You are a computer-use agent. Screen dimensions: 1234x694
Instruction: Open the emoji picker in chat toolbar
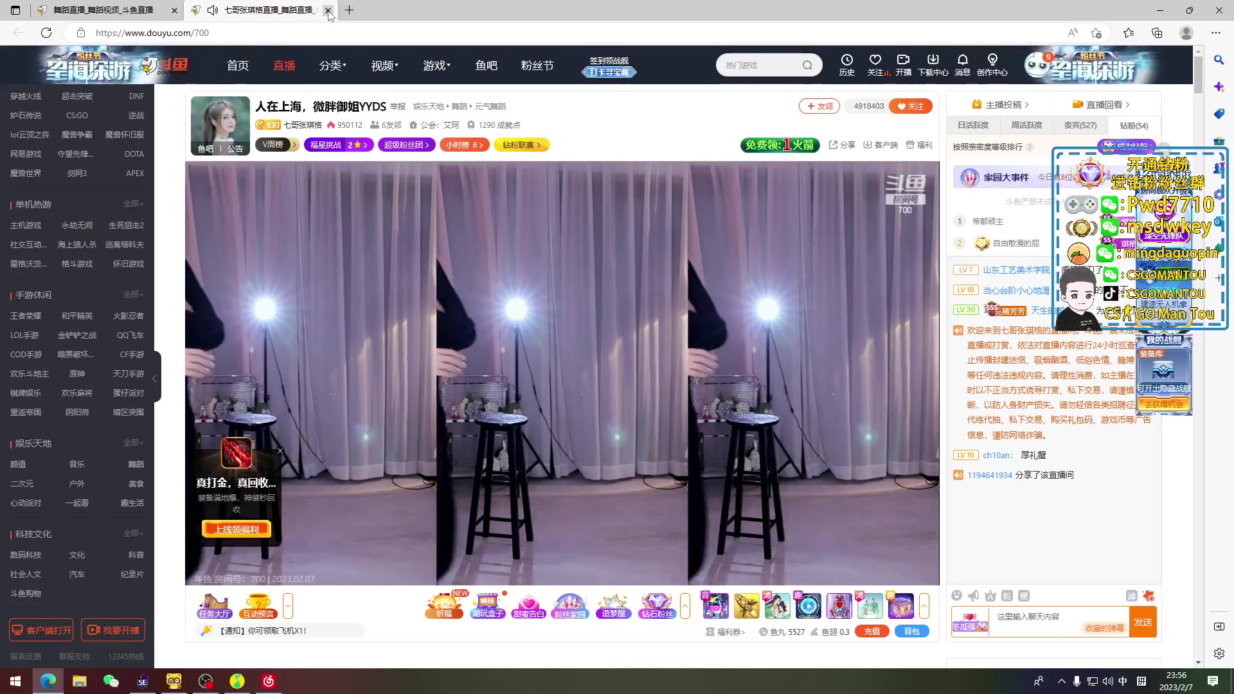pos(957,596)
